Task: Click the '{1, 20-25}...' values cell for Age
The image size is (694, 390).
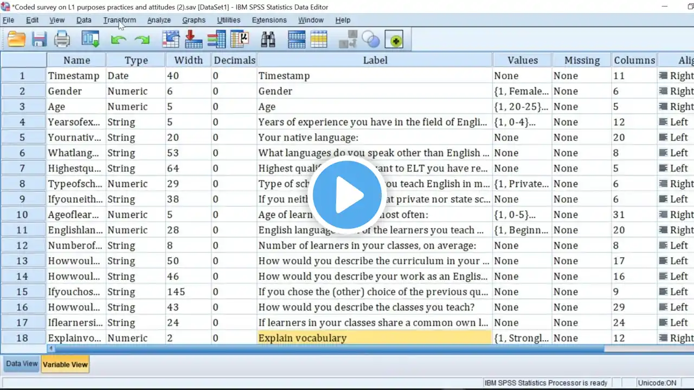Action: click(523, 107)
